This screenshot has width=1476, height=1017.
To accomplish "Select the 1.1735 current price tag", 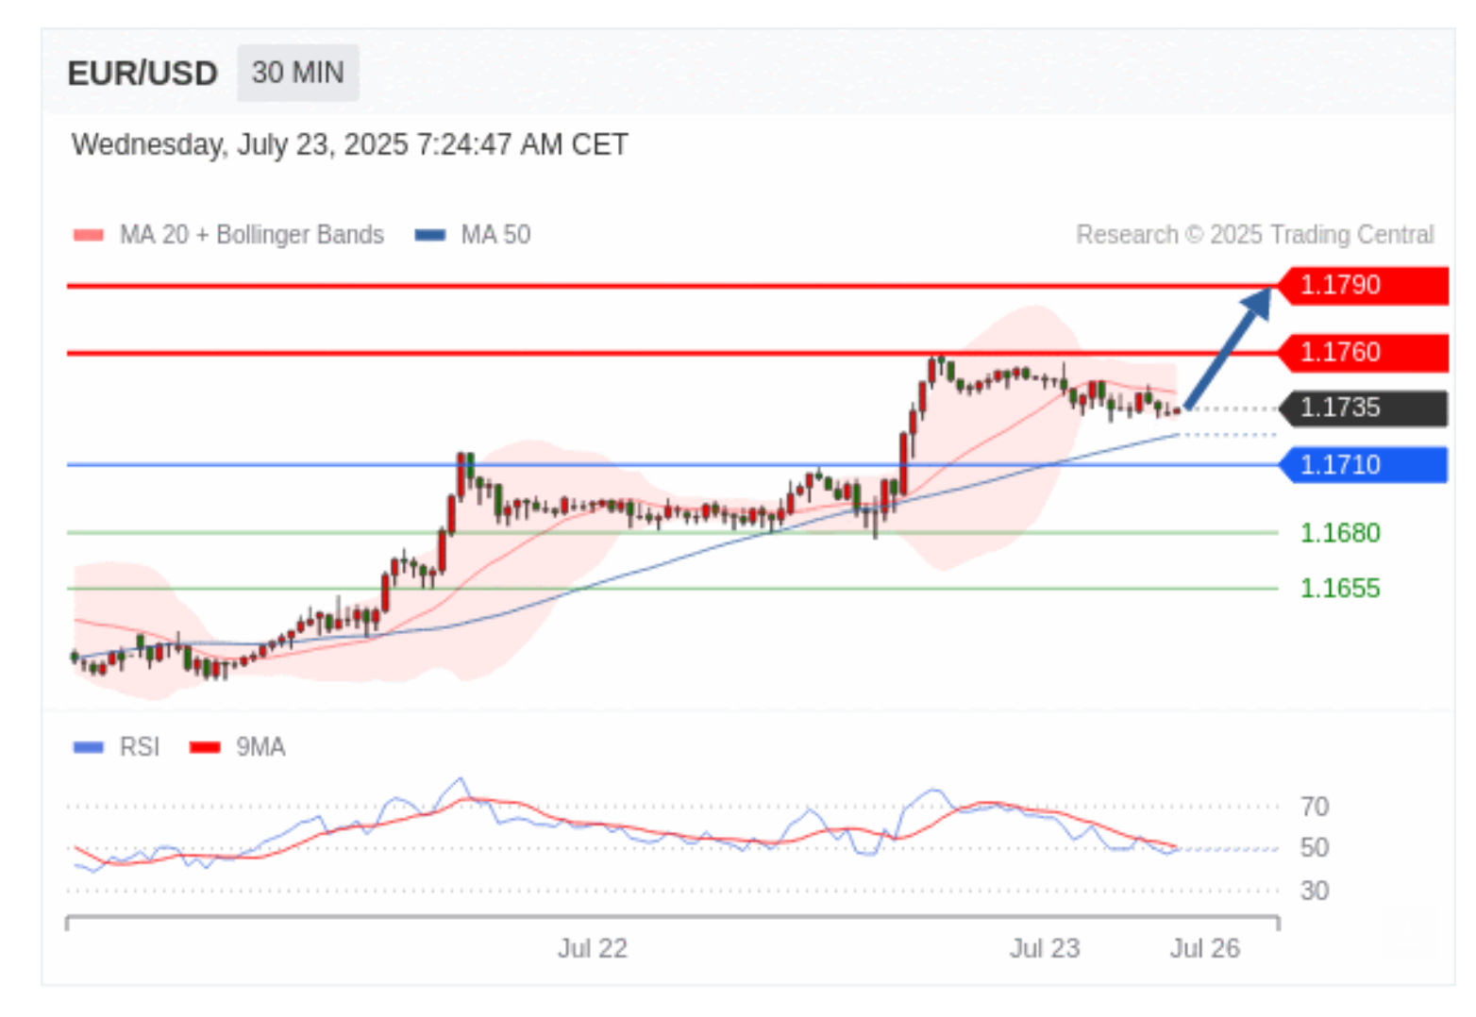I will [x=1363, y=408].
